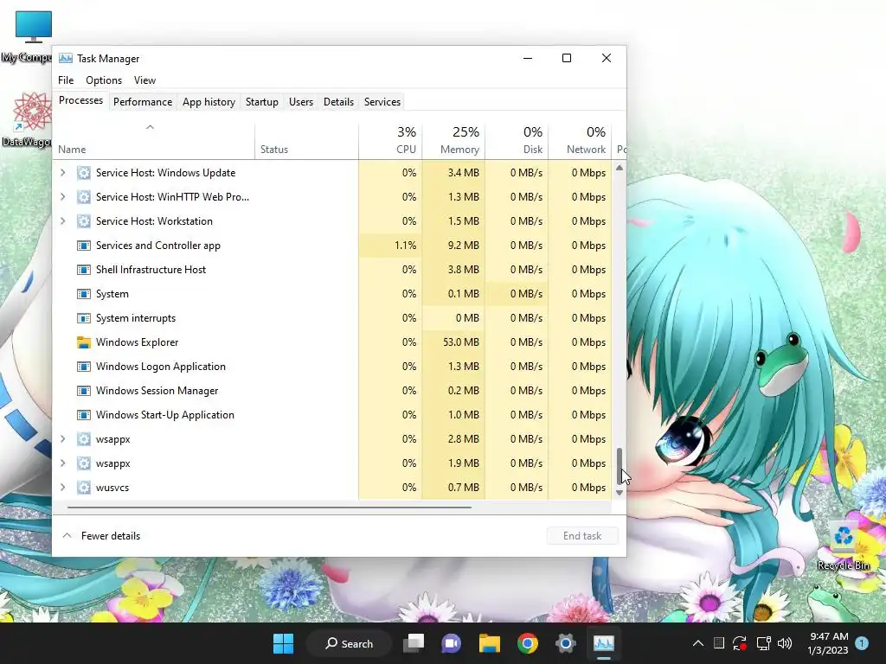Click the scrollbar up arrow
Image resolution: width=886 pixels, height=664 pixels.
tap(620, 168)
